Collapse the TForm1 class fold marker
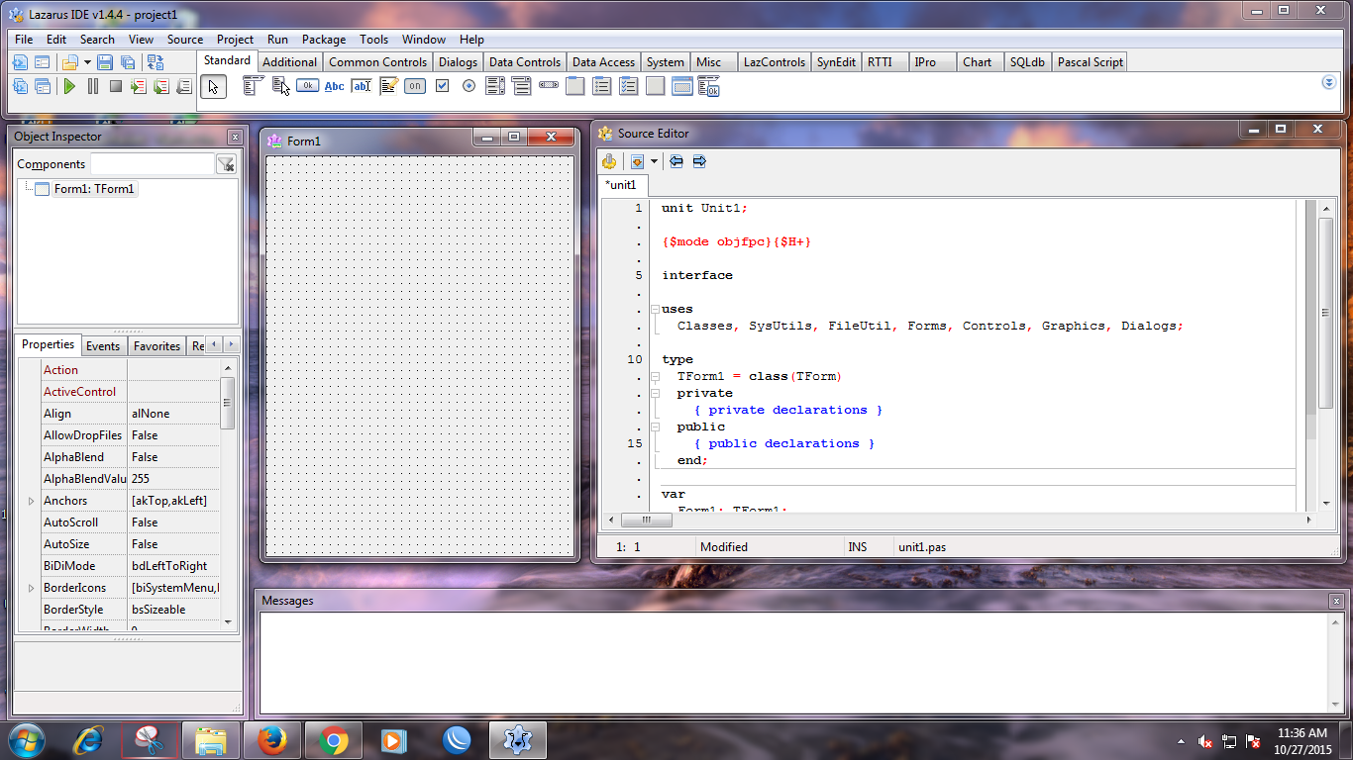The height and width of the screenshot is (760, 1353). click(x=655, y=376)
